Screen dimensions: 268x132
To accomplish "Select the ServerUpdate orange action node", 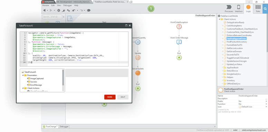I will click(x=138, y=73).
